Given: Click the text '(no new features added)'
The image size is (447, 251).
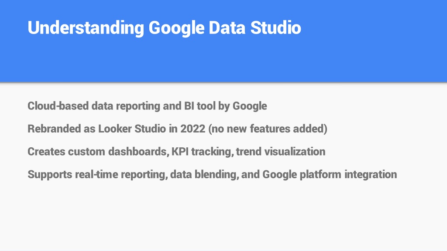Looking at the screenshot, I should point(268,129).
